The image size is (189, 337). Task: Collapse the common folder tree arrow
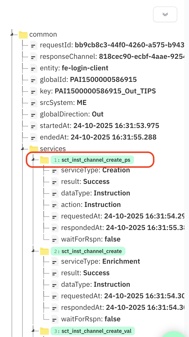click(x=12, y=35)
